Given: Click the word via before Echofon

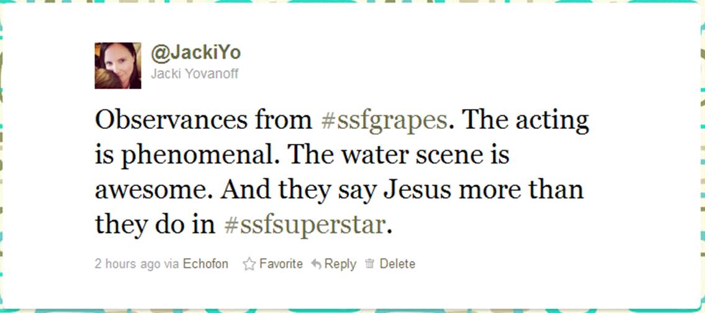Looking at the screenshot, I should point(171,264).
